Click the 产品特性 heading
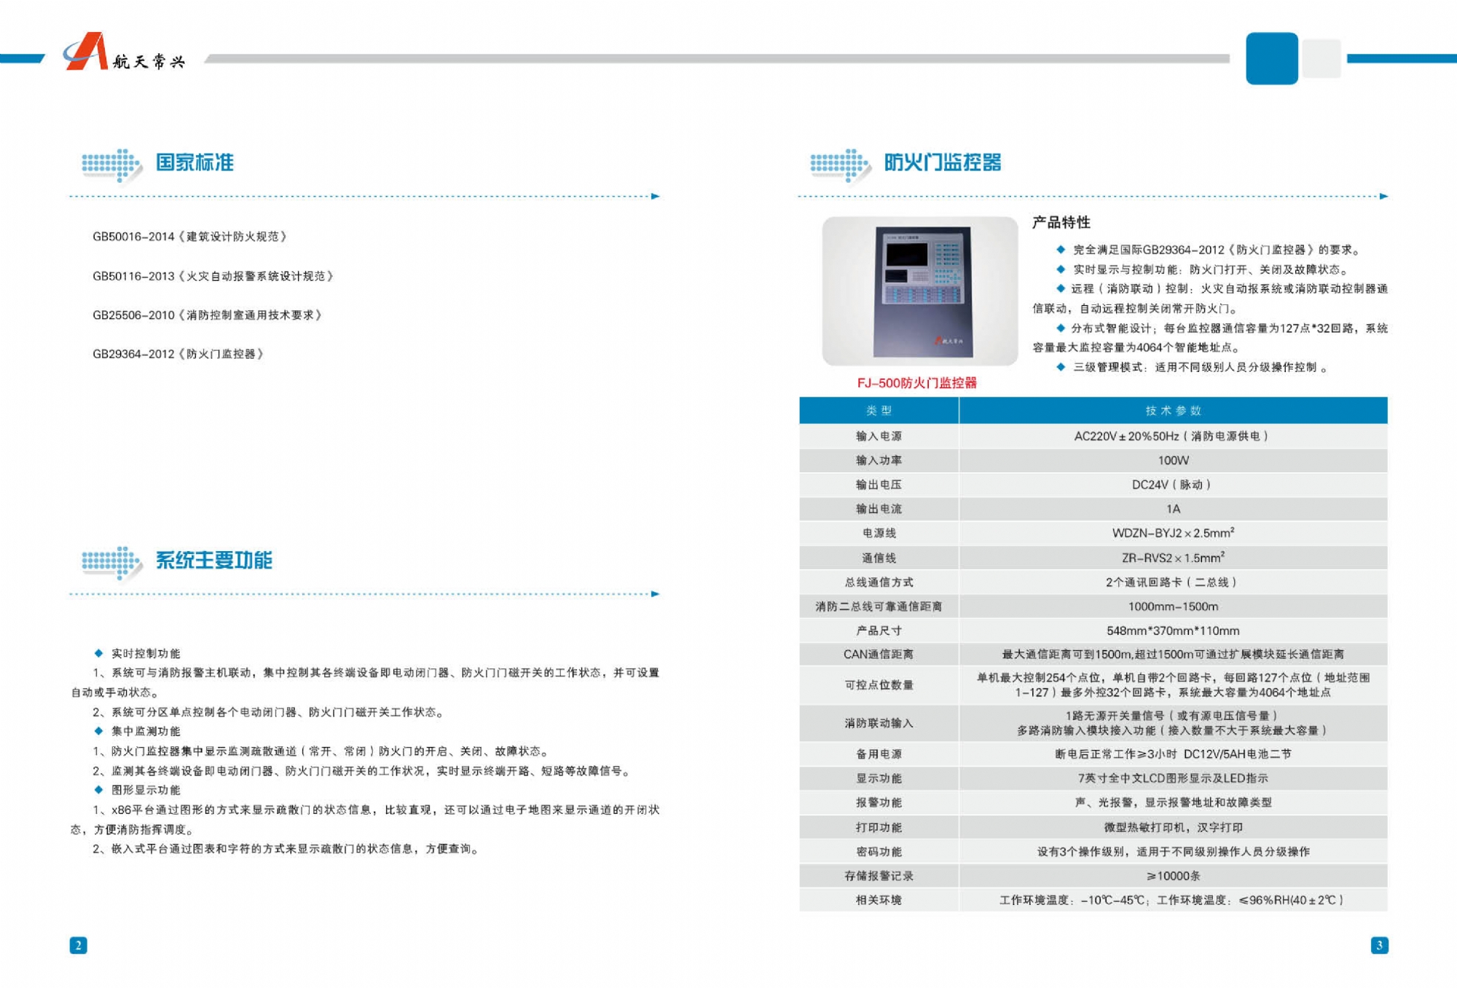1457x988 pixels. pos(1061,223)
